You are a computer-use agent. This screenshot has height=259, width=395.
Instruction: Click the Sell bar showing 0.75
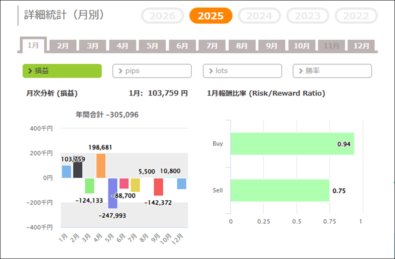pos(280,190)
